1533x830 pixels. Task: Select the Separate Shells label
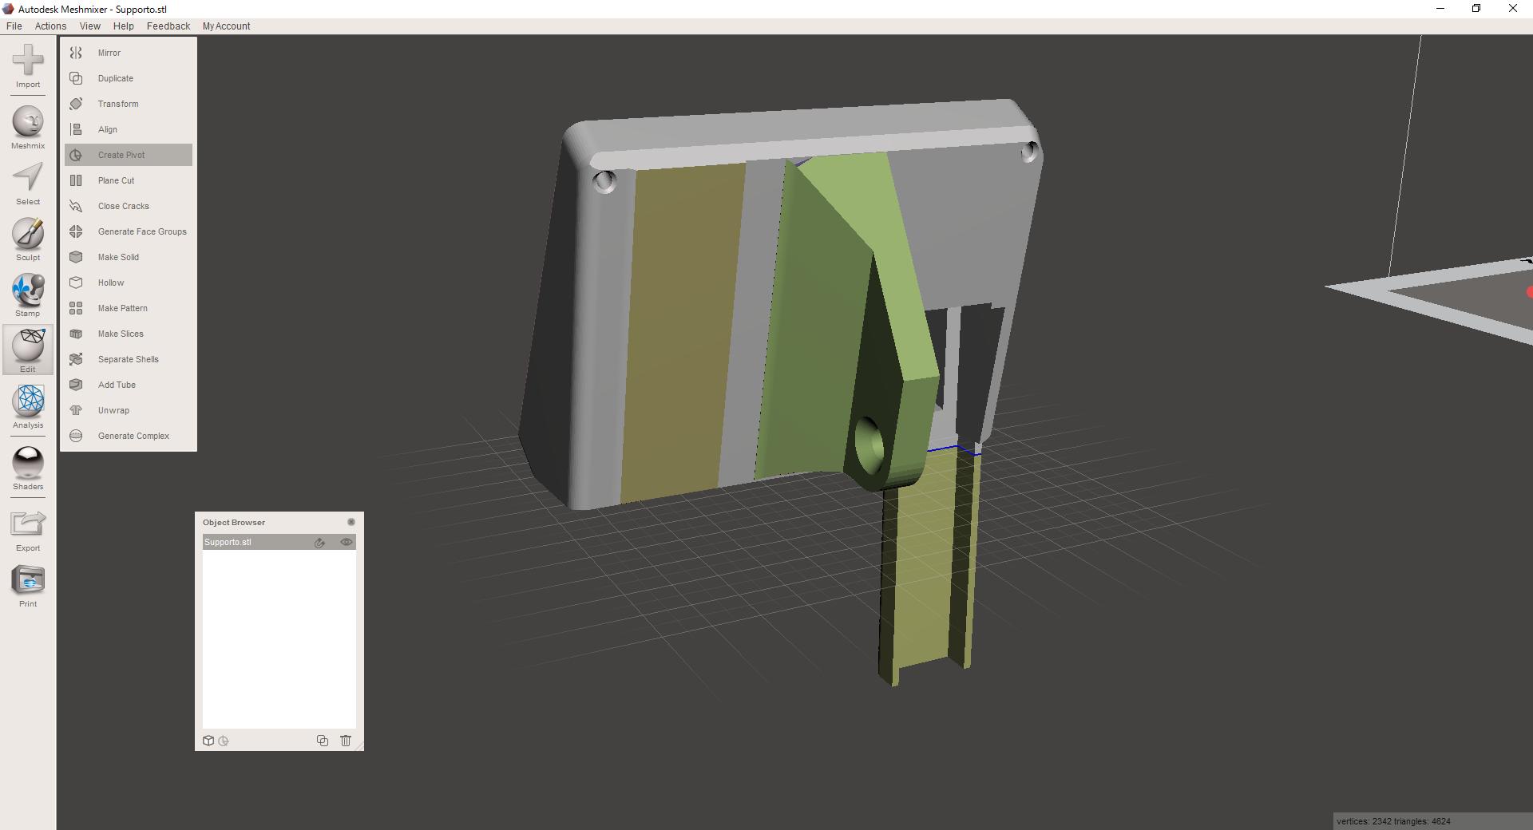pyautogui.click(x=129, y=359)
